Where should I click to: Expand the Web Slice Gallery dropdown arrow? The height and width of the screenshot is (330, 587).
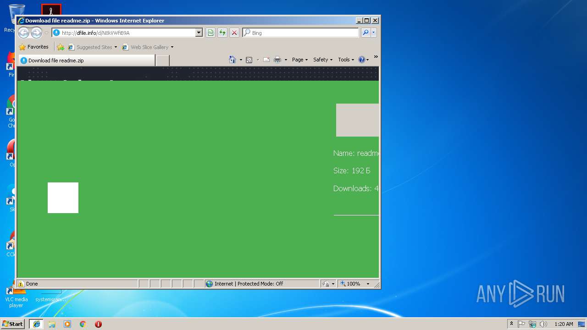tap(172, 47)
